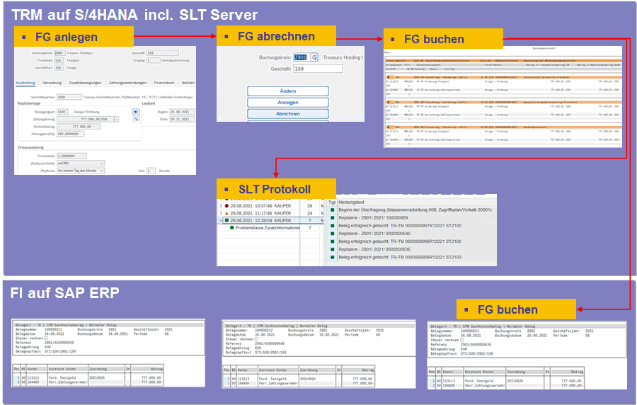Image resolution: width=637 pixels, height=405 pixels.
Task: Expand the 26.08.2021 10:37:46 KAUPER log node
Action: point(221,205)
